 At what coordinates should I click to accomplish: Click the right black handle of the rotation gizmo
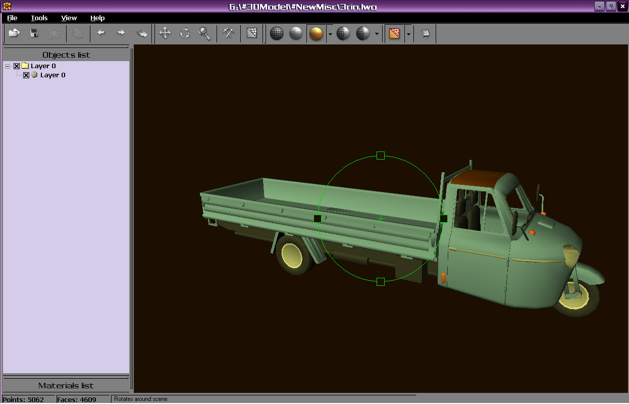click(x=444, y=219)
